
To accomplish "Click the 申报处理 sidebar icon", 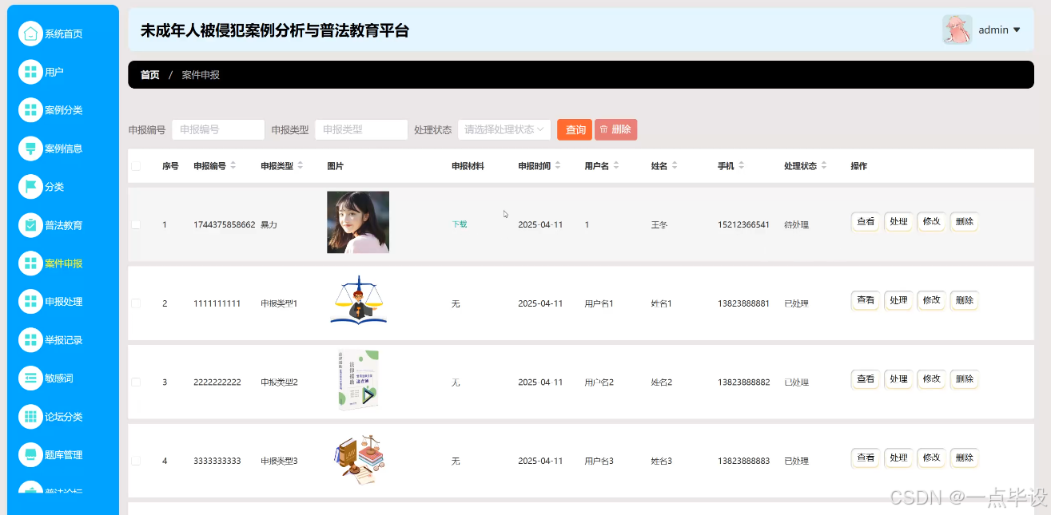I will [x=30, y=302].
